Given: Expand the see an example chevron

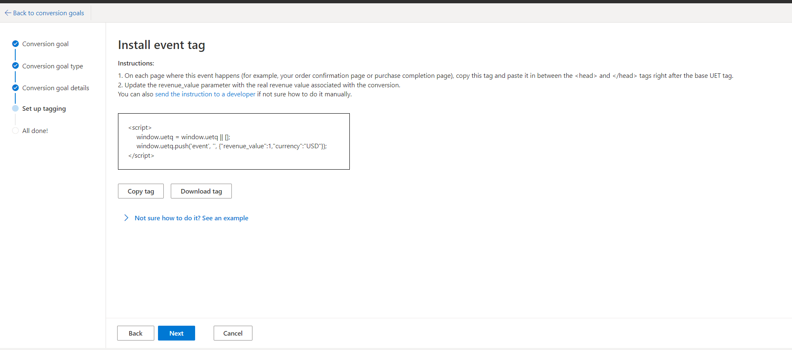Looking at the screenshot, I should [x=126, y=218].
